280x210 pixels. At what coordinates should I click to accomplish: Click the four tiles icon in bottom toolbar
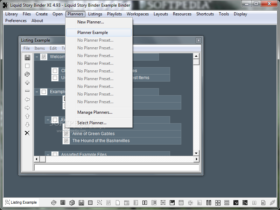218,203
